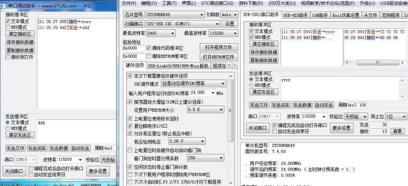This screenshot has height=186, width=408.
Task: Toggle 文本模式 receive checkbox in 串口调试助手 window
Action: (x=7, y=21)
